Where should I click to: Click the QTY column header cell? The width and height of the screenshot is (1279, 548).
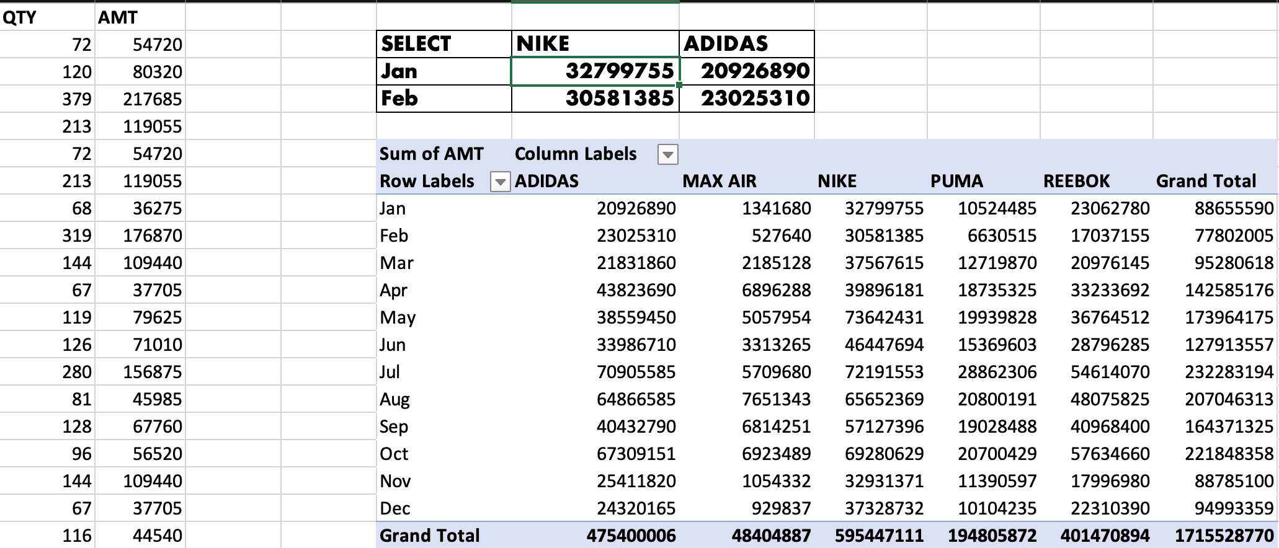click(48, 17)
